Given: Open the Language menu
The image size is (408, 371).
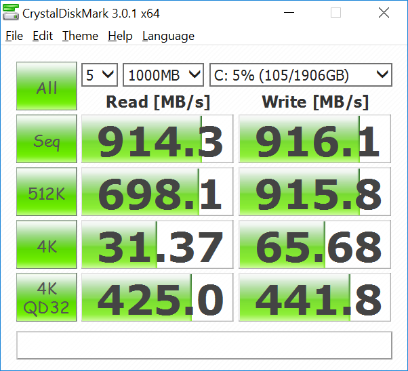Looking at the screenshot, I should point(168,36).
